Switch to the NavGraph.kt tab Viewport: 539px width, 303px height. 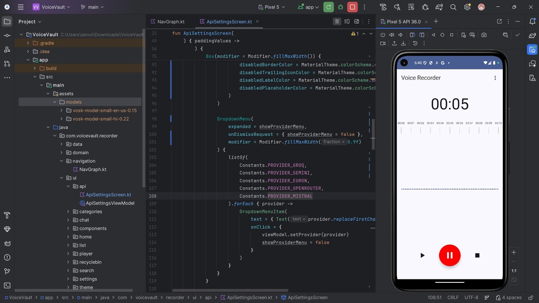167,21
